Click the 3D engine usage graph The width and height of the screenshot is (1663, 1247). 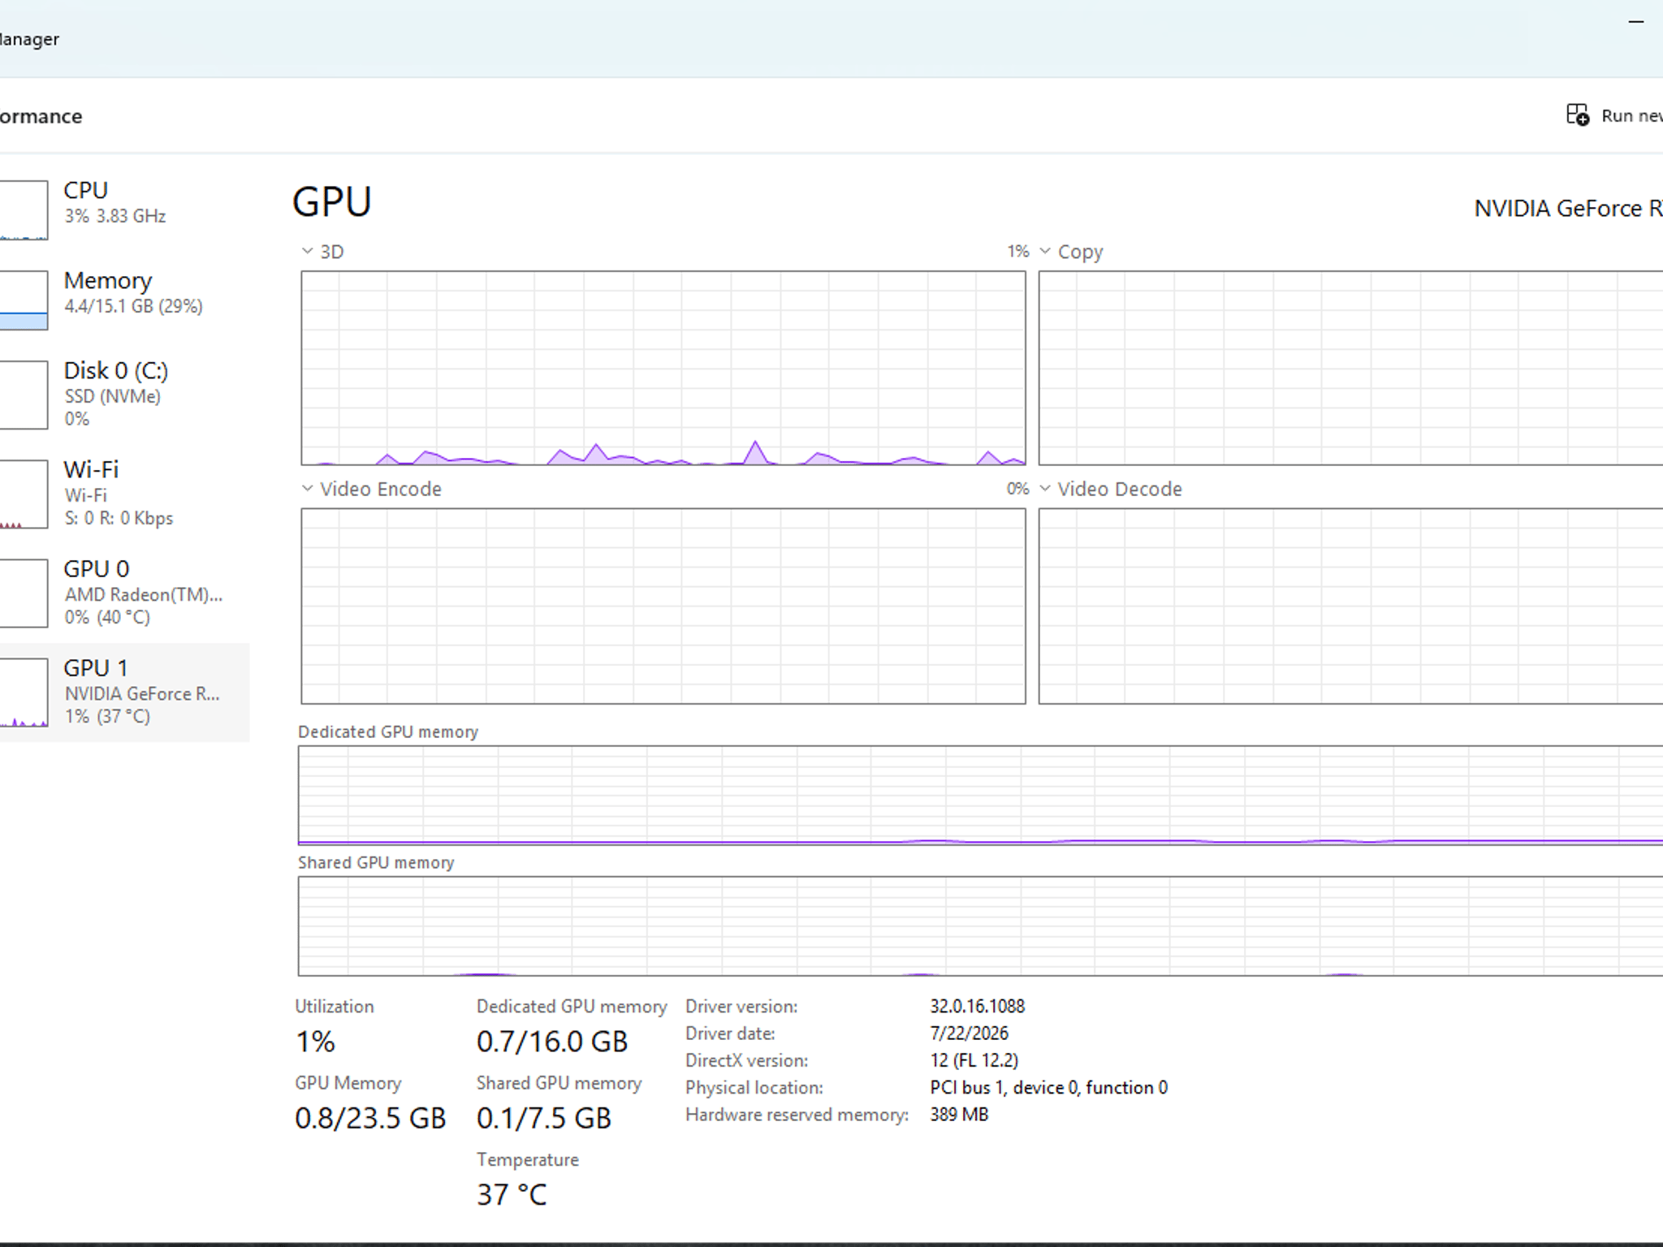(x=663, y=368)
